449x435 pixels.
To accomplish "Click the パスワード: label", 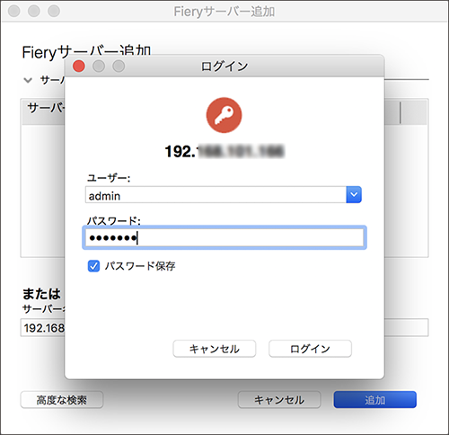I will pos(114,221).
